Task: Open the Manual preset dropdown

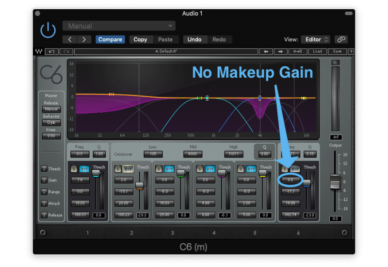Action: pos(119,26)
